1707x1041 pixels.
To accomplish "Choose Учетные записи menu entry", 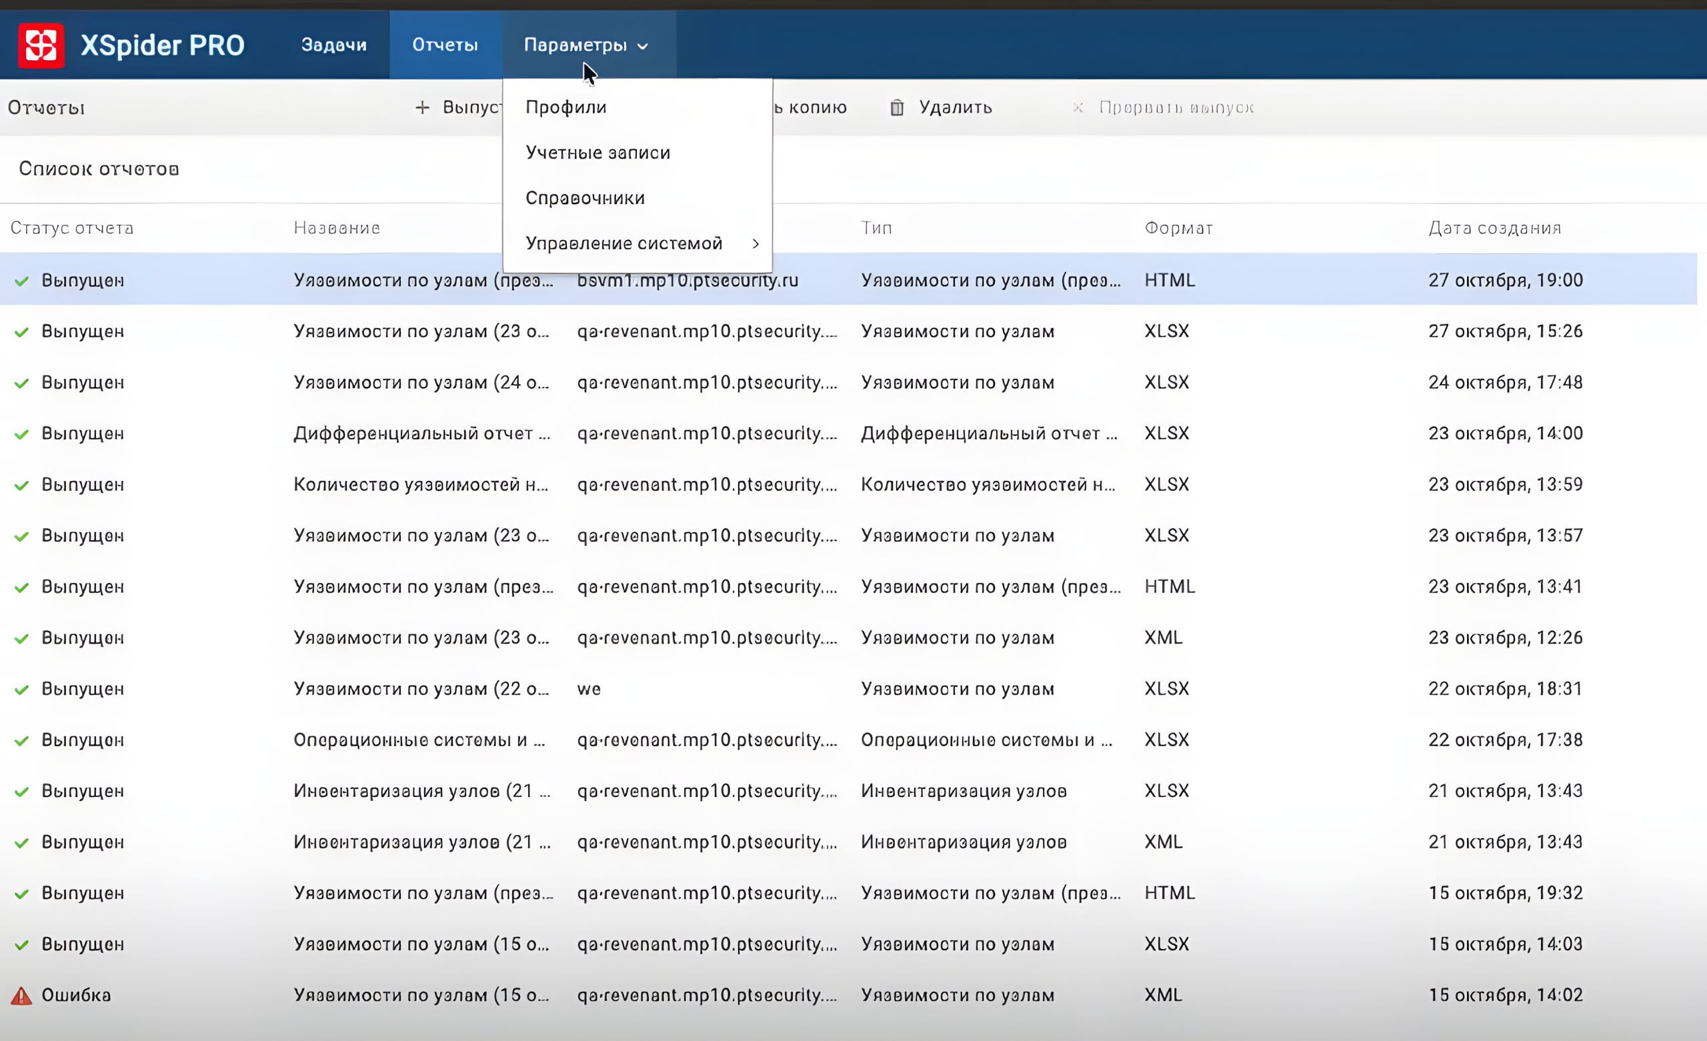I will tap(597, 153).
